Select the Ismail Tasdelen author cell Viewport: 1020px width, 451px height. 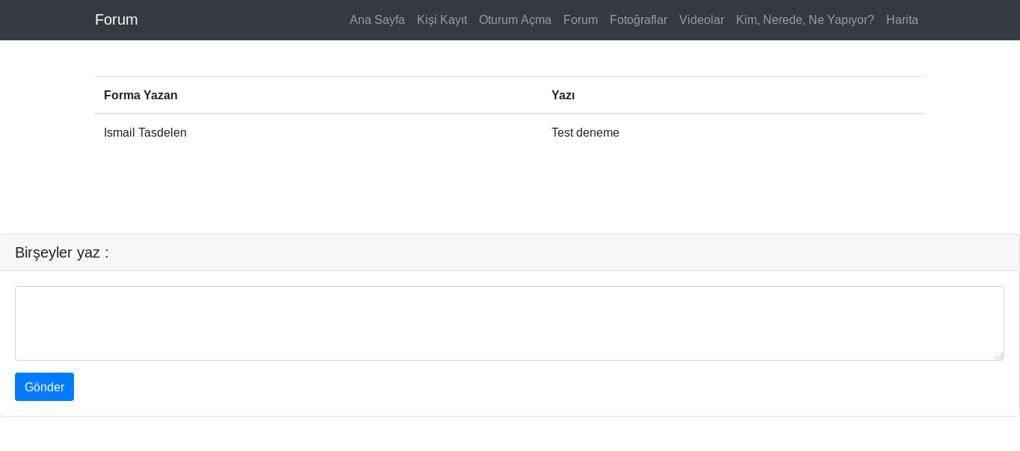[x=145, y=132]
